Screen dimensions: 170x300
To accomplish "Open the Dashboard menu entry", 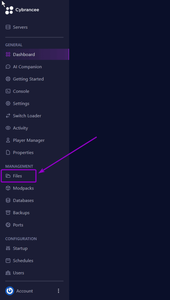I will [x=24, y=54].
